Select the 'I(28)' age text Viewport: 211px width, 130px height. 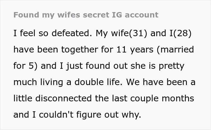[180, 33]
